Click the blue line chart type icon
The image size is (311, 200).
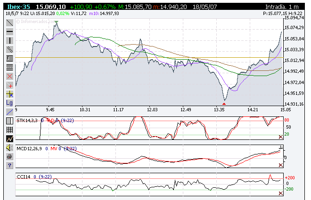click(9, 112)
